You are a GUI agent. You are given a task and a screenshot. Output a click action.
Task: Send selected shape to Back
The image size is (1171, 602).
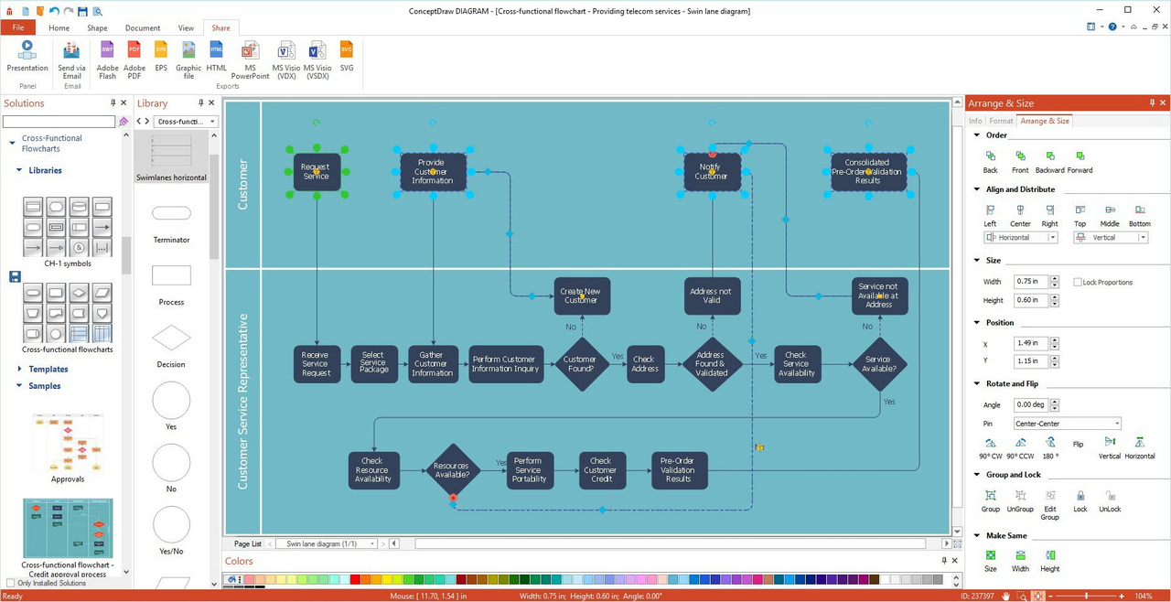click(x=991, y=162)
